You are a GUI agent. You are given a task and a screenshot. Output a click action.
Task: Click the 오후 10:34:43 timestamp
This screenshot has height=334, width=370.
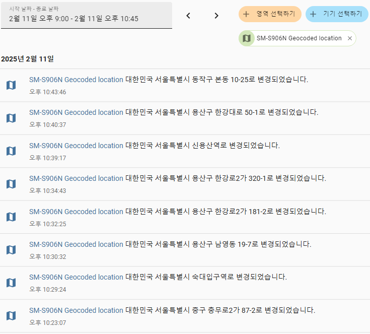click(x=48, y=190)
